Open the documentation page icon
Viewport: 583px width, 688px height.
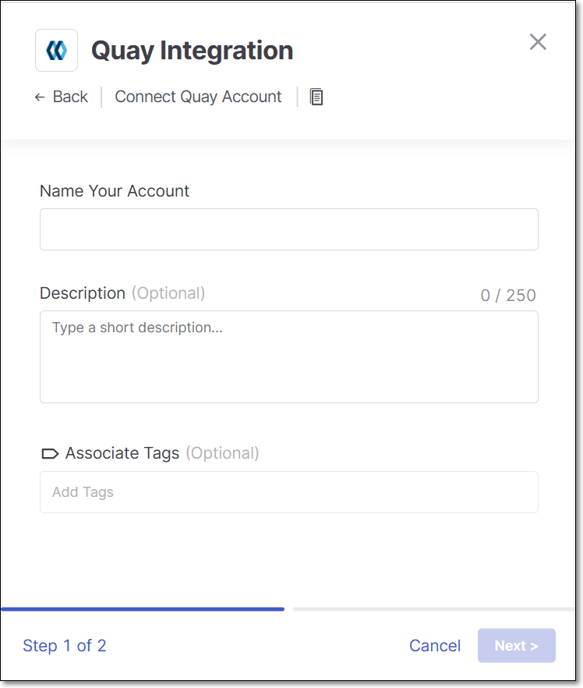[x=316, y=97]
